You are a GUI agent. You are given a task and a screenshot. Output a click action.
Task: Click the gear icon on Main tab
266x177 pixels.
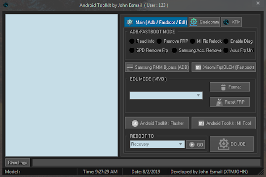(130, 22)
